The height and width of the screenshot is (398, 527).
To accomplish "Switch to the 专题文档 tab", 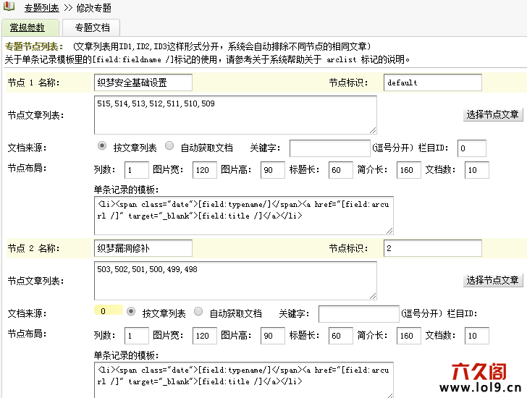I will [x=92, y=28].
